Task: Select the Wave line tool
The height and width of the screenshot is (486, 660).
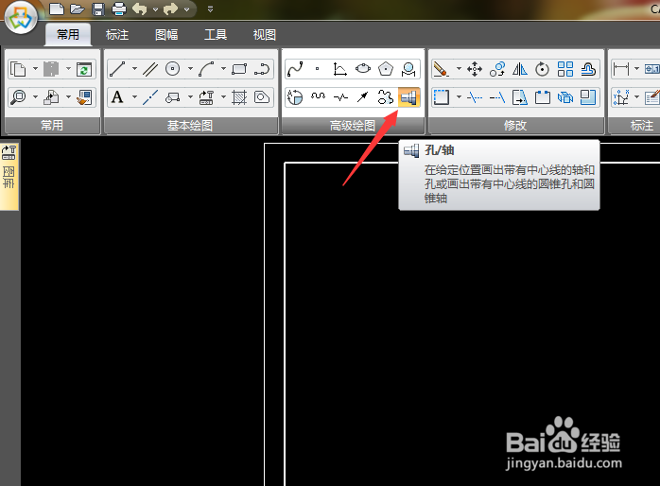Action: pos(318,97)
